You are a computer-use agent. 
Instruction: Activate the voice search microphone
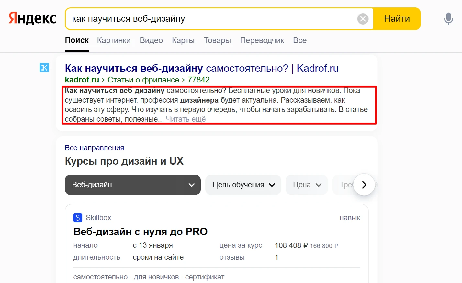[448, 18]
